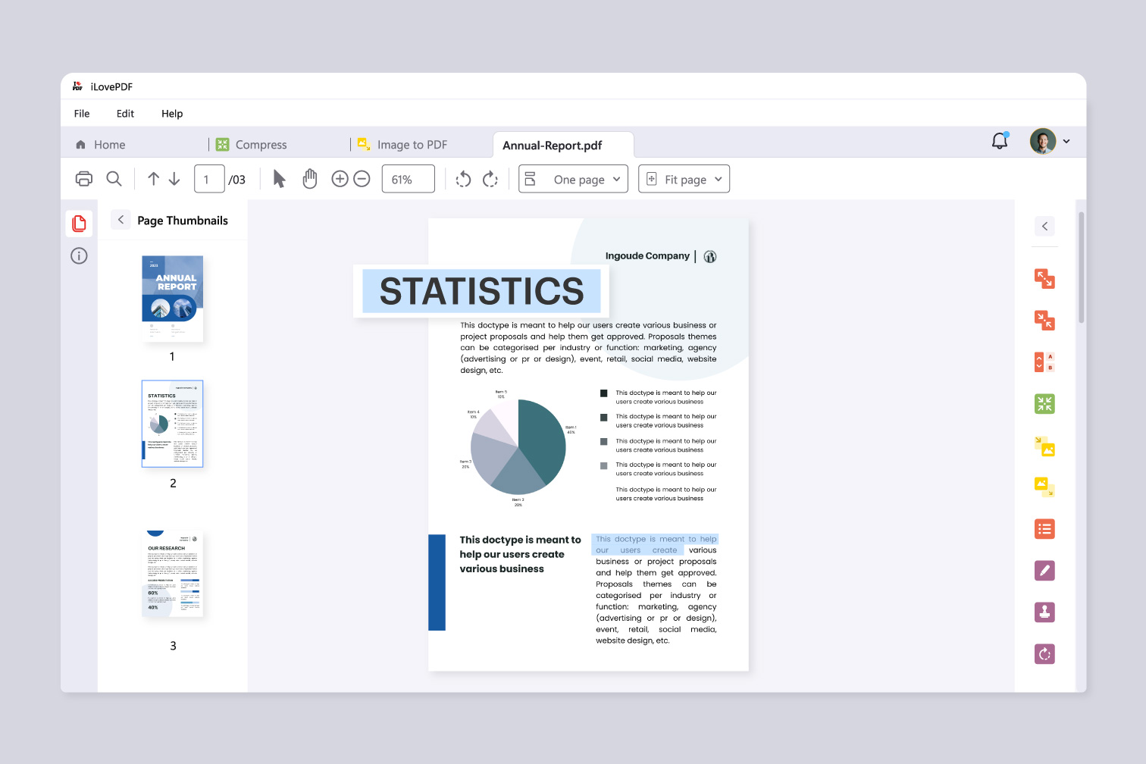1146x764 pixels.
Task: Select the Edit pencil tool on the right
Action: (x=1044, y=570)
